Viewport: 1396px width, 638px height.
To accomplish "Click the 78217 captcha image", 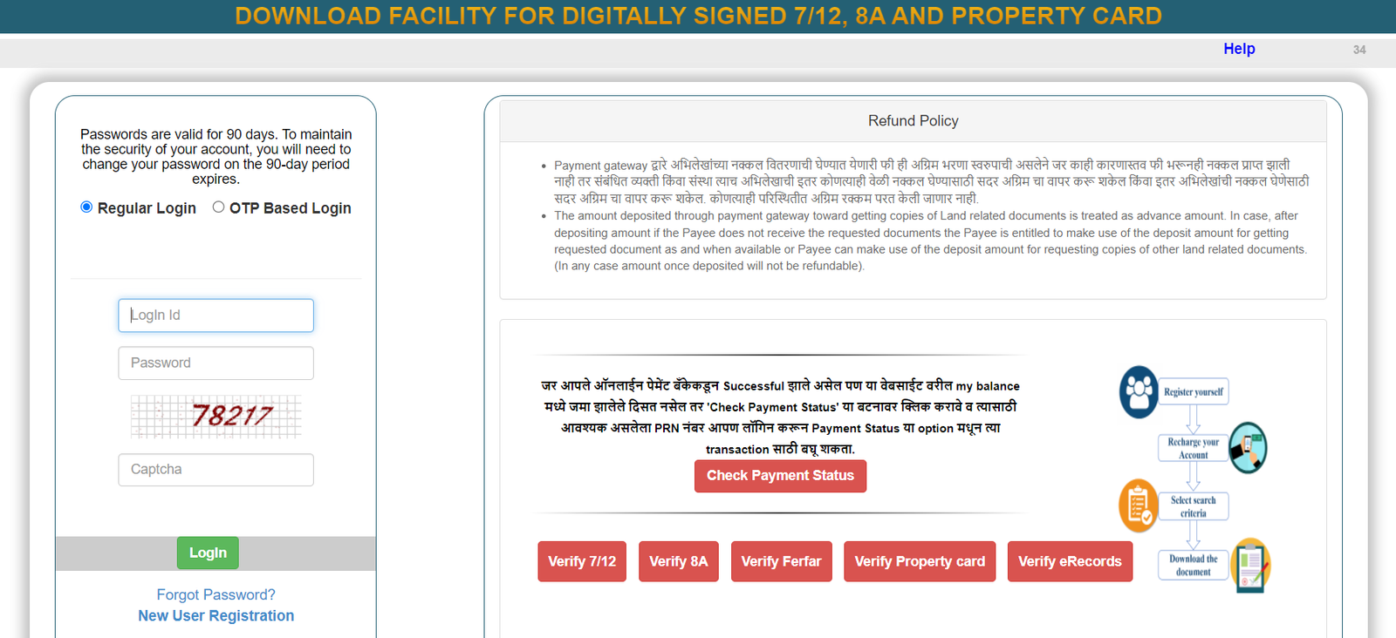I will [x=216, y=416].
